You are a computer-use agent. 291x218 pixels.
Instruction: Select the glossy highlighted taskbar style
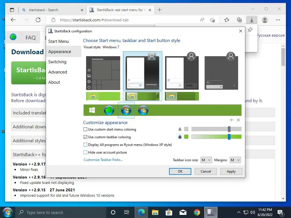click(143, 96)
